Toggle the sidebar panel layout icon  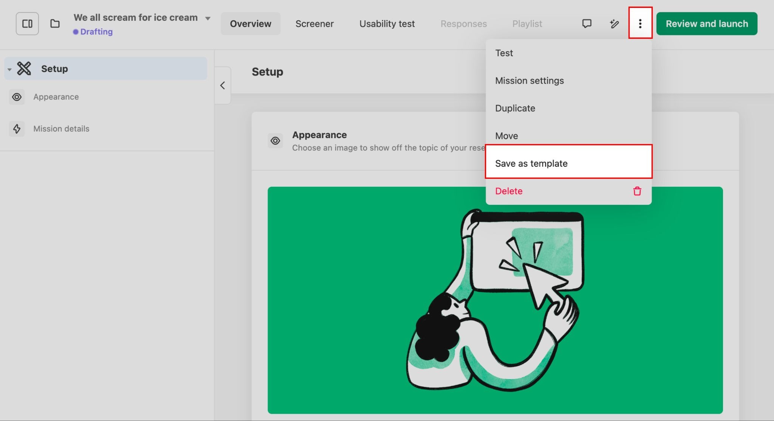tap(27, 24)
